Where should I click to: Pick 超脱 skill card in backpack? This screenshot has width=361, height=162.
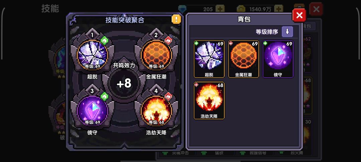click(209, 59)
